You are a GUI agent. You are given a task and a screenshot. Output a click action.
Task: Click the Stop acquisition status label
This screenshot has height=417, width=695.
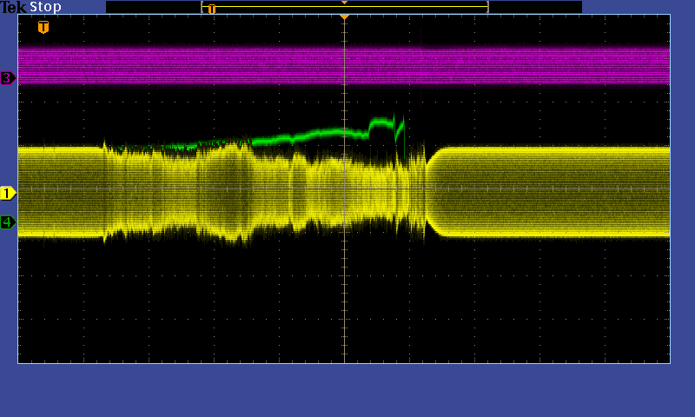tap(45, 7)
